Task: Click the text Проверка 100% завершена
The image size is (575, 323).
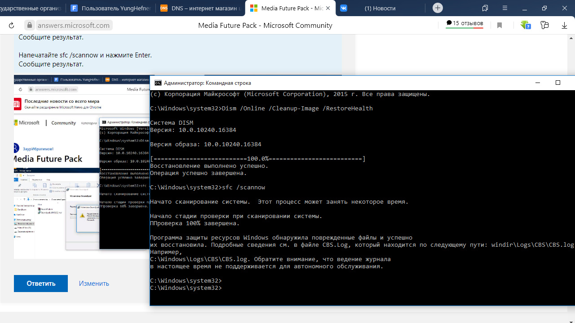Action: point(195,223)
